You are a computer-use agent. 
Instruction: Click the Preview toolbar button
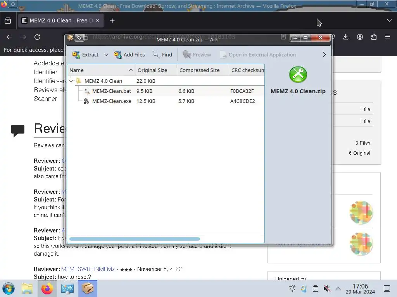(x=197, y=55)
